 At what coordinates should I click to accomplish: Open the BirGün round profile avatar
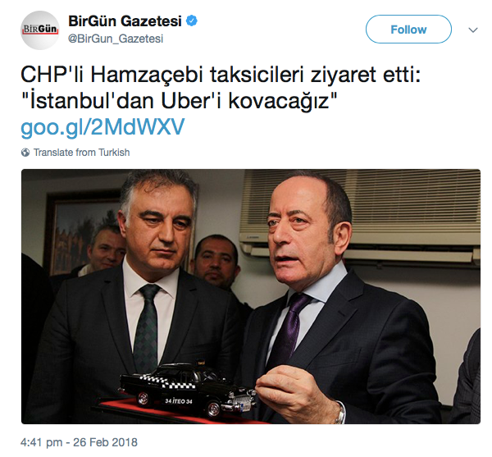40,30
